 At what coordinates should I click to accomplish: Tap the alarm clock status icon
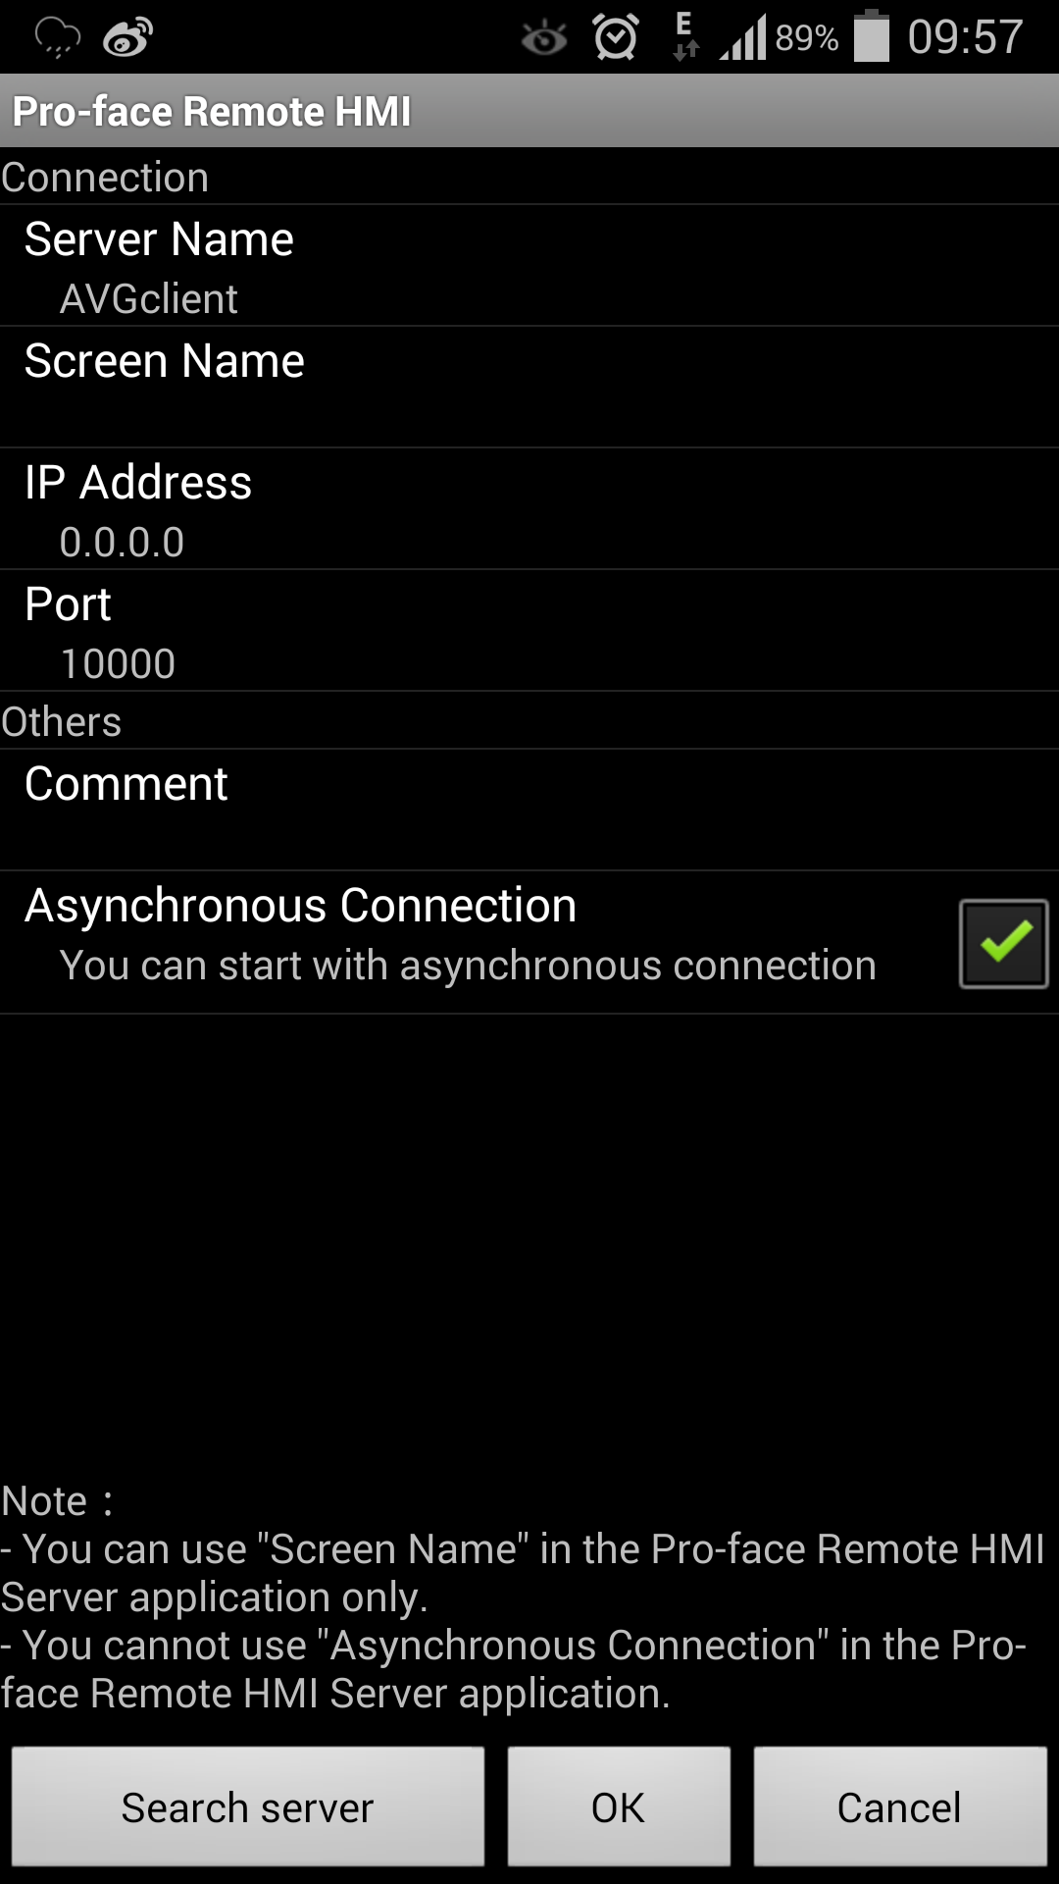616,37
